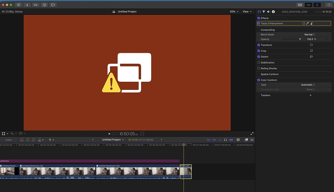Toggle the Browser grid view button
The height and width of the screenshot is (192, 334).
pyautogui.click(x=300, y=5)
